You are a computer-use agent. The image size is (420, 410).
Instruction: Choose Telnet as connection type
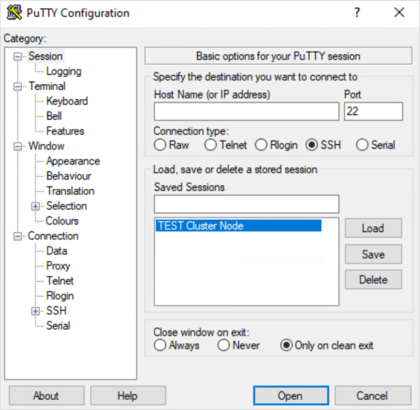(x=211, y=145)
